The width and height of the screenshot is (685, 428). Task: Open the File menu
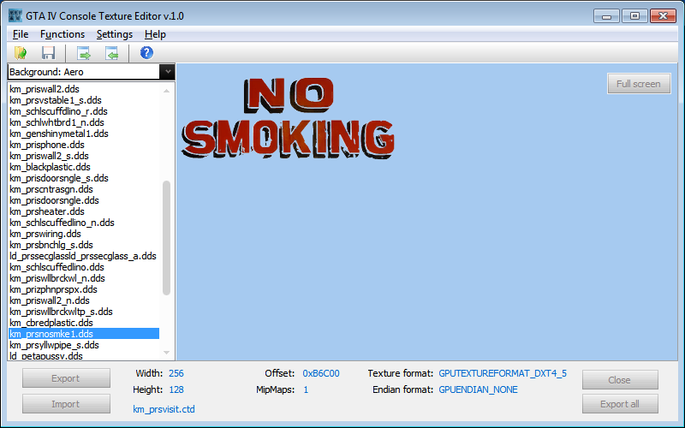[x=21, y=34]
